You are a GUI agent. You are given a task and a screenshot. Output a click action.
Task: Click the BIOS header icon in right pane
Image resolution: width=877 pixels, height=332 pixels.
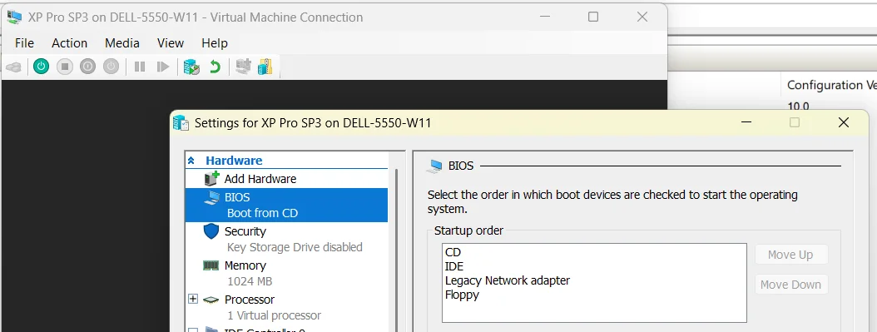434,166
